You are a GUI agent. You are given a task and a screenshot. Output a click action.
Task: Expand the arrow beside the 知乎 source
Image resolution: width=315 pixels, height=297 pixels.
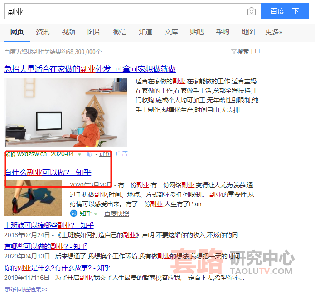(96, 214)
